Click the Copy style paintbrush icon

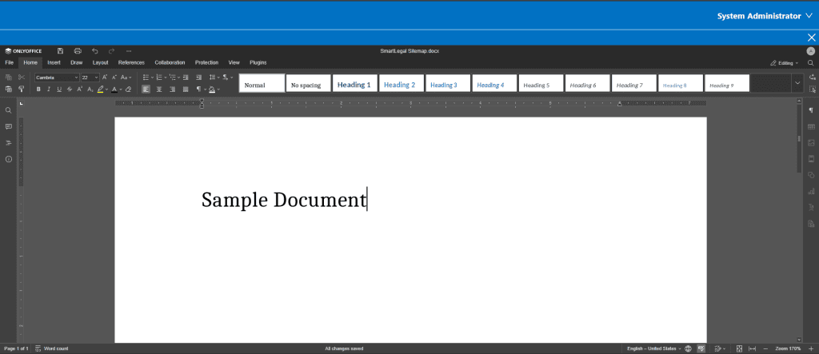click(x=22, y=89)
